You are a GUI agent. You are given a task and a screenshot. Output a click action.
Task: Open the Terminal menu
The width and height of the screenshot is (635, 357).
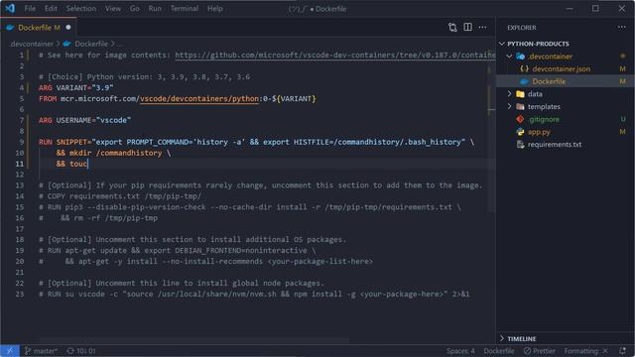[x=185, y=9]
